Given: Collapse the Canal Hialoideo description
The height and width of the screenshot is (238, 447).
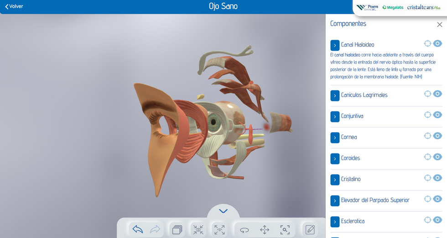Looking at the screenshot, I should [335, 45].
